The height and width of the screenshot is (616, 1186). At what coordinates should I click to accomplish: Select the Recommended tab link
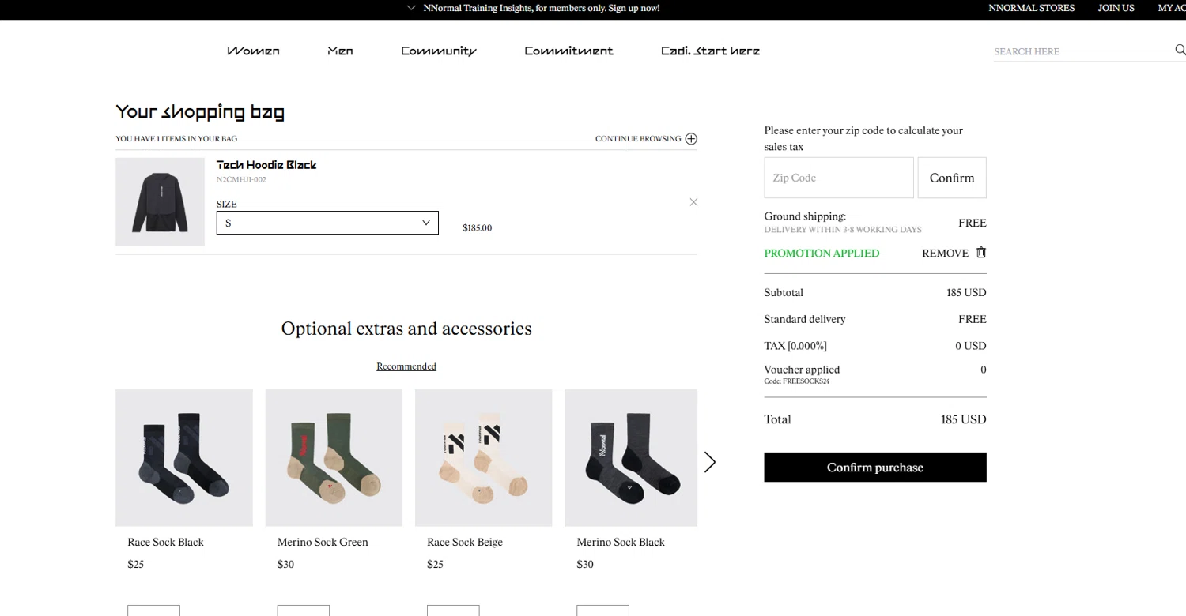pyautogui.click(x=406, y=366)
